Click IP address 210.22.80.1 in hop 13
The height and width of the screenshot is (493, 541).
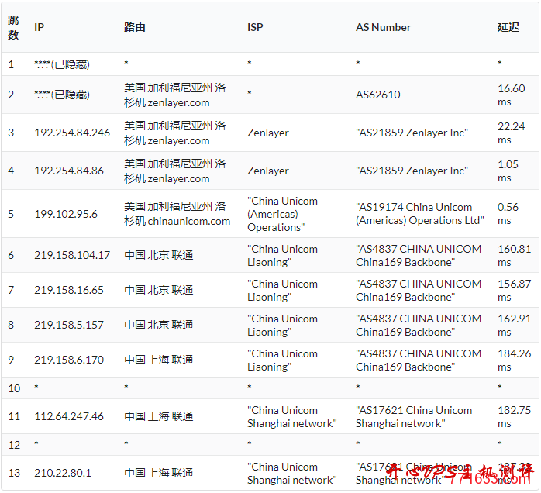coord(63,473)
